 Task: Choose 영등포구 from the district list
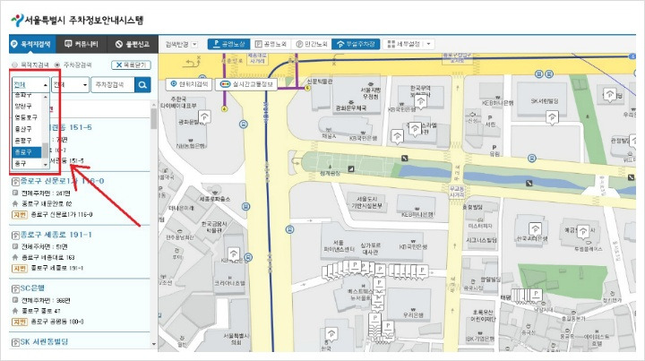[27, 117]
